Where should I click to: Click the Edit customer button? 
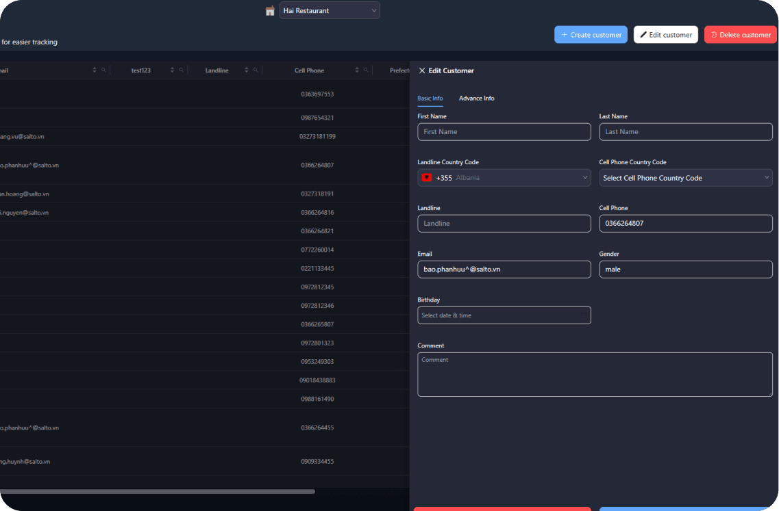(665, 35)
